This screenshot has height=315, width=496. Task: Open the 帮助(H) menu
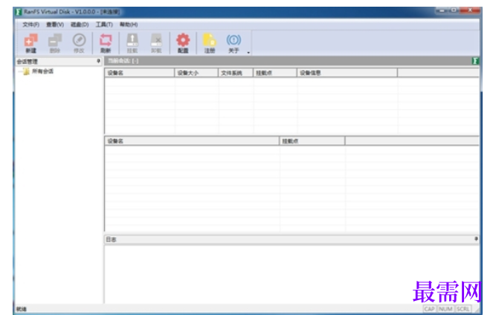[129, 25]
